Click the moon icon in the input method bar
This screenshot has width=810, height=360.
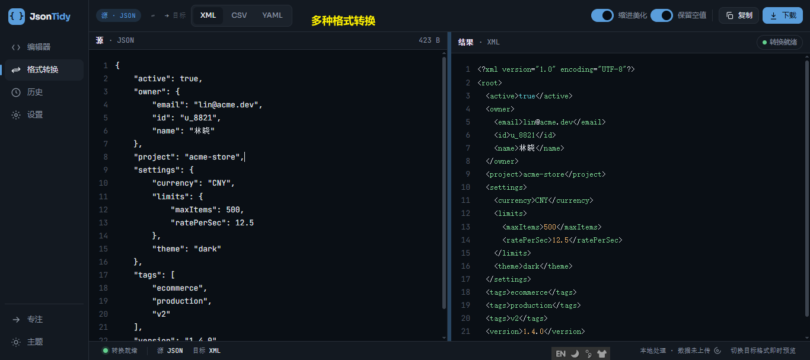pos(575,354)
